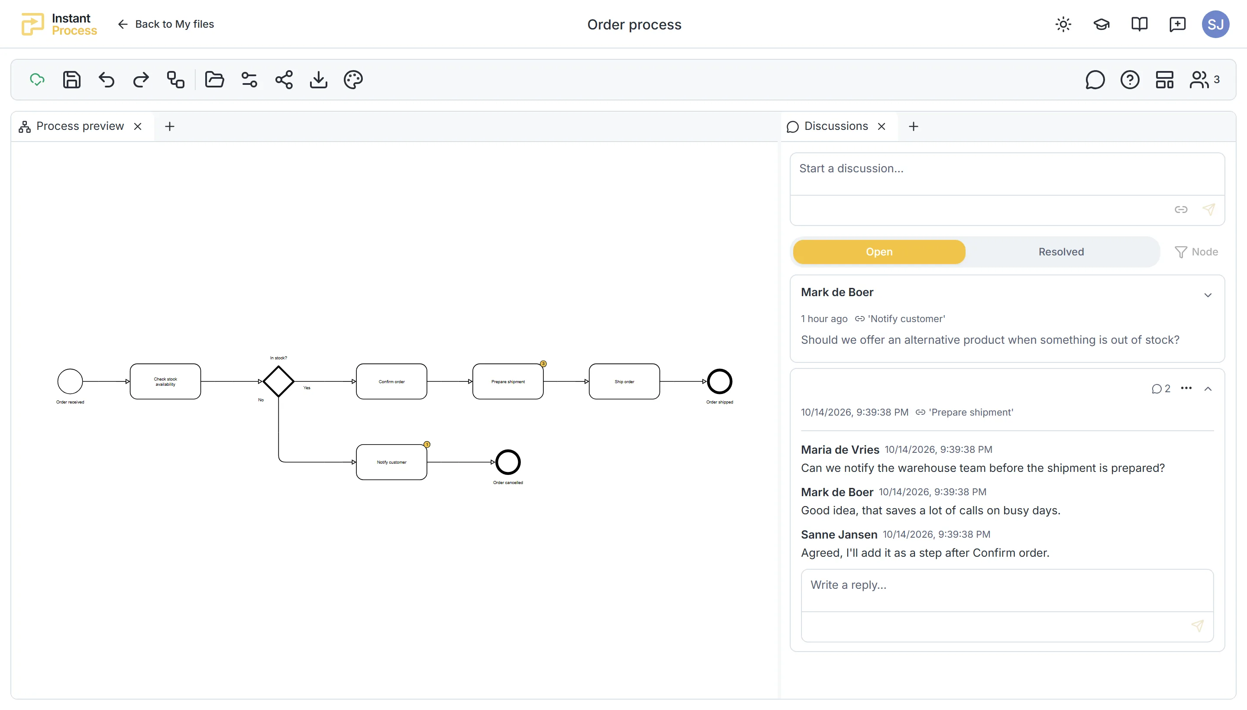Select the Prepare shipment task node
The height and width of the screenshot is (710, 1247).
coord(507,381)
